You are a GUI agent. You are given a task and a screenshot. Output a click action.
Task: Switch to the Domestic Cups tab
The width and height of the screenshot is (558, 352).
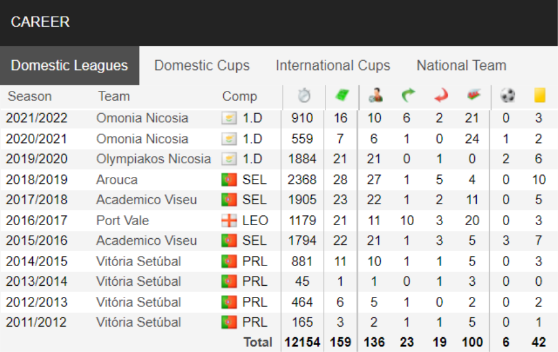point(201,66)
